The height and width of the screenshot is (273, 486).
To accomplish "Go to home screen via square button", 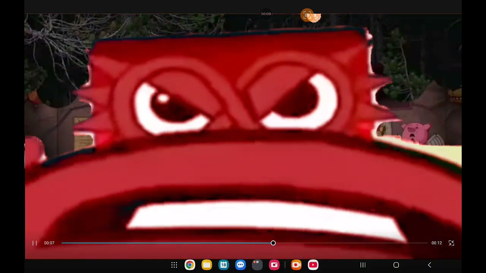I will point(396,265).
